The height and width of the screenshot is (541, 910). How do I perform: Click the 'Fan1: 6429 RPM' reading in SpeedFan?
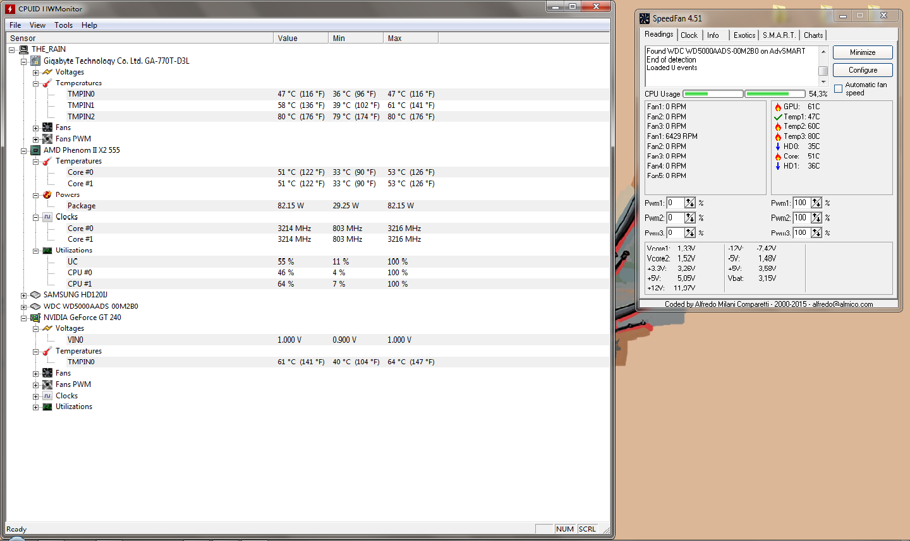tap(672, 136)
